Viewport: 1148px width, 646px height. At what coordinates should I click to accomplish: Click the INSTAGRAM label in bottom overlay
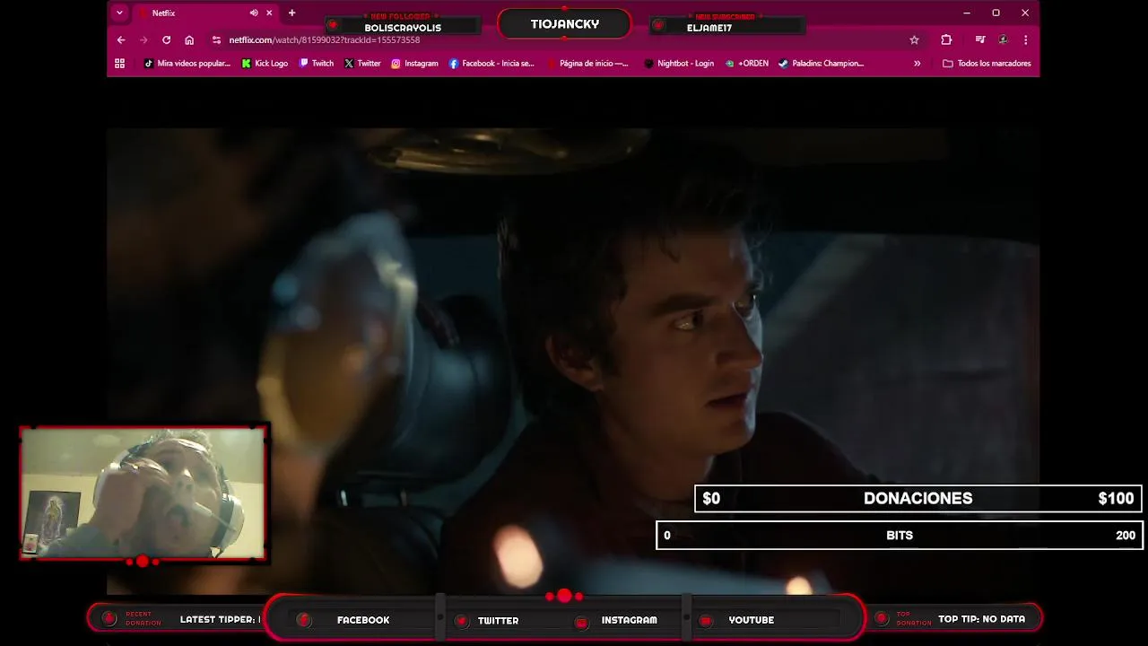pos(629,620)
